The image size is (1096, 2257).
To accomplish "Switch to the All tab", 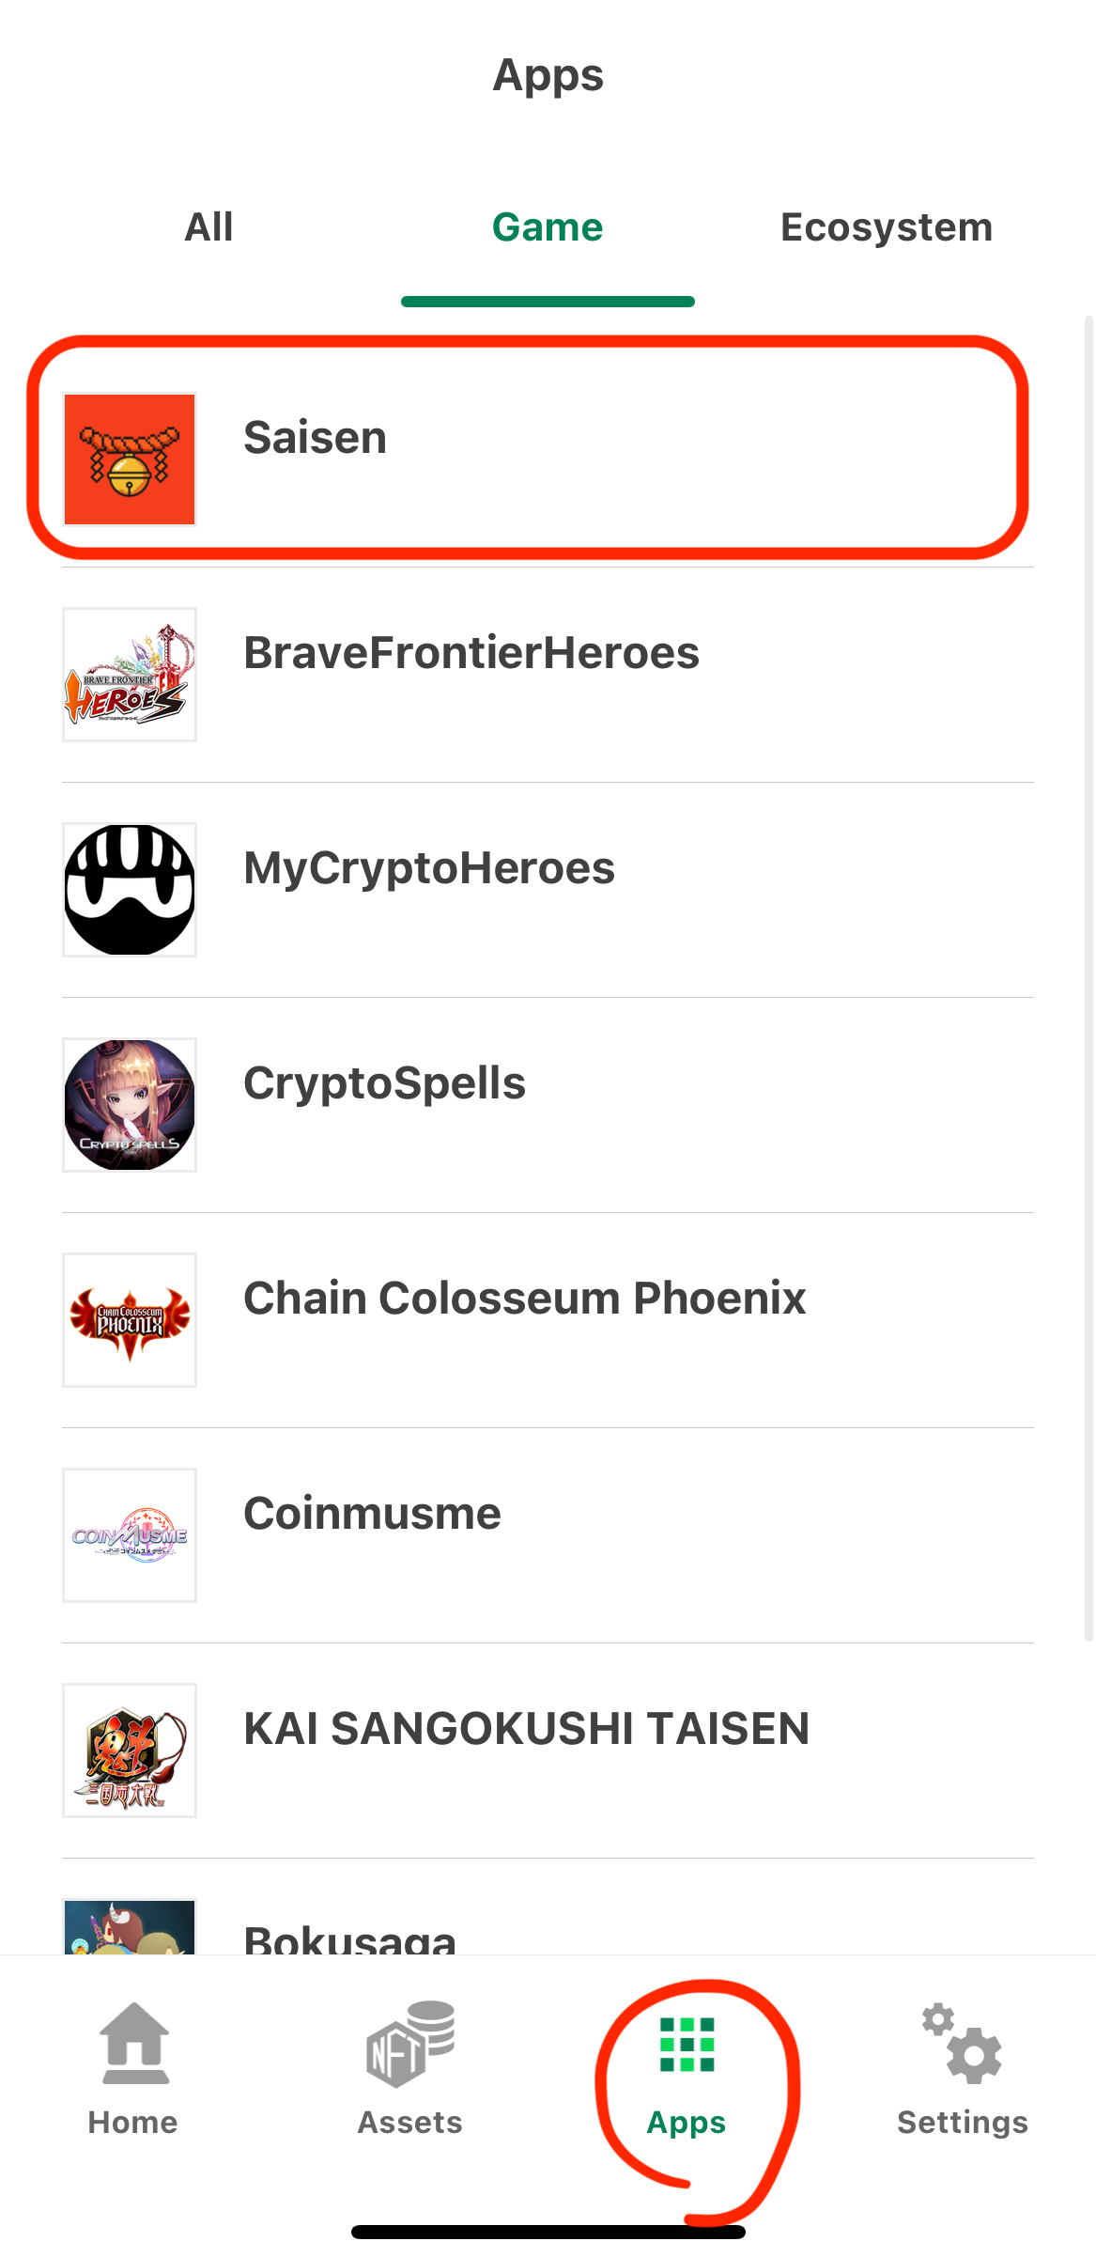I will click(x=208, y=227).
